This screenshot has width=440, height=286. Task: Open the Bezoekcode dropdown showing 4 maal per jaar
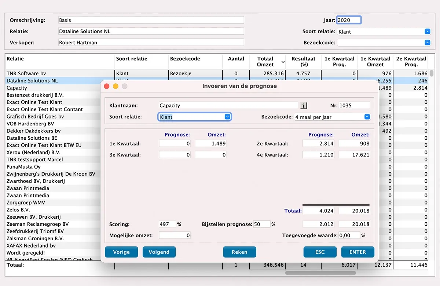pyautogui.click(x=367, y=117)
